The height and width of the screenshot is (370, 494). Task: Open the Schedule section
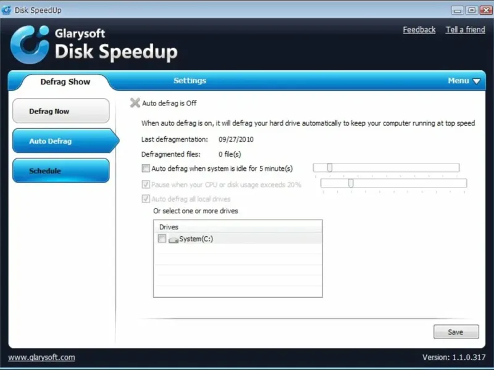pos(61,171)
